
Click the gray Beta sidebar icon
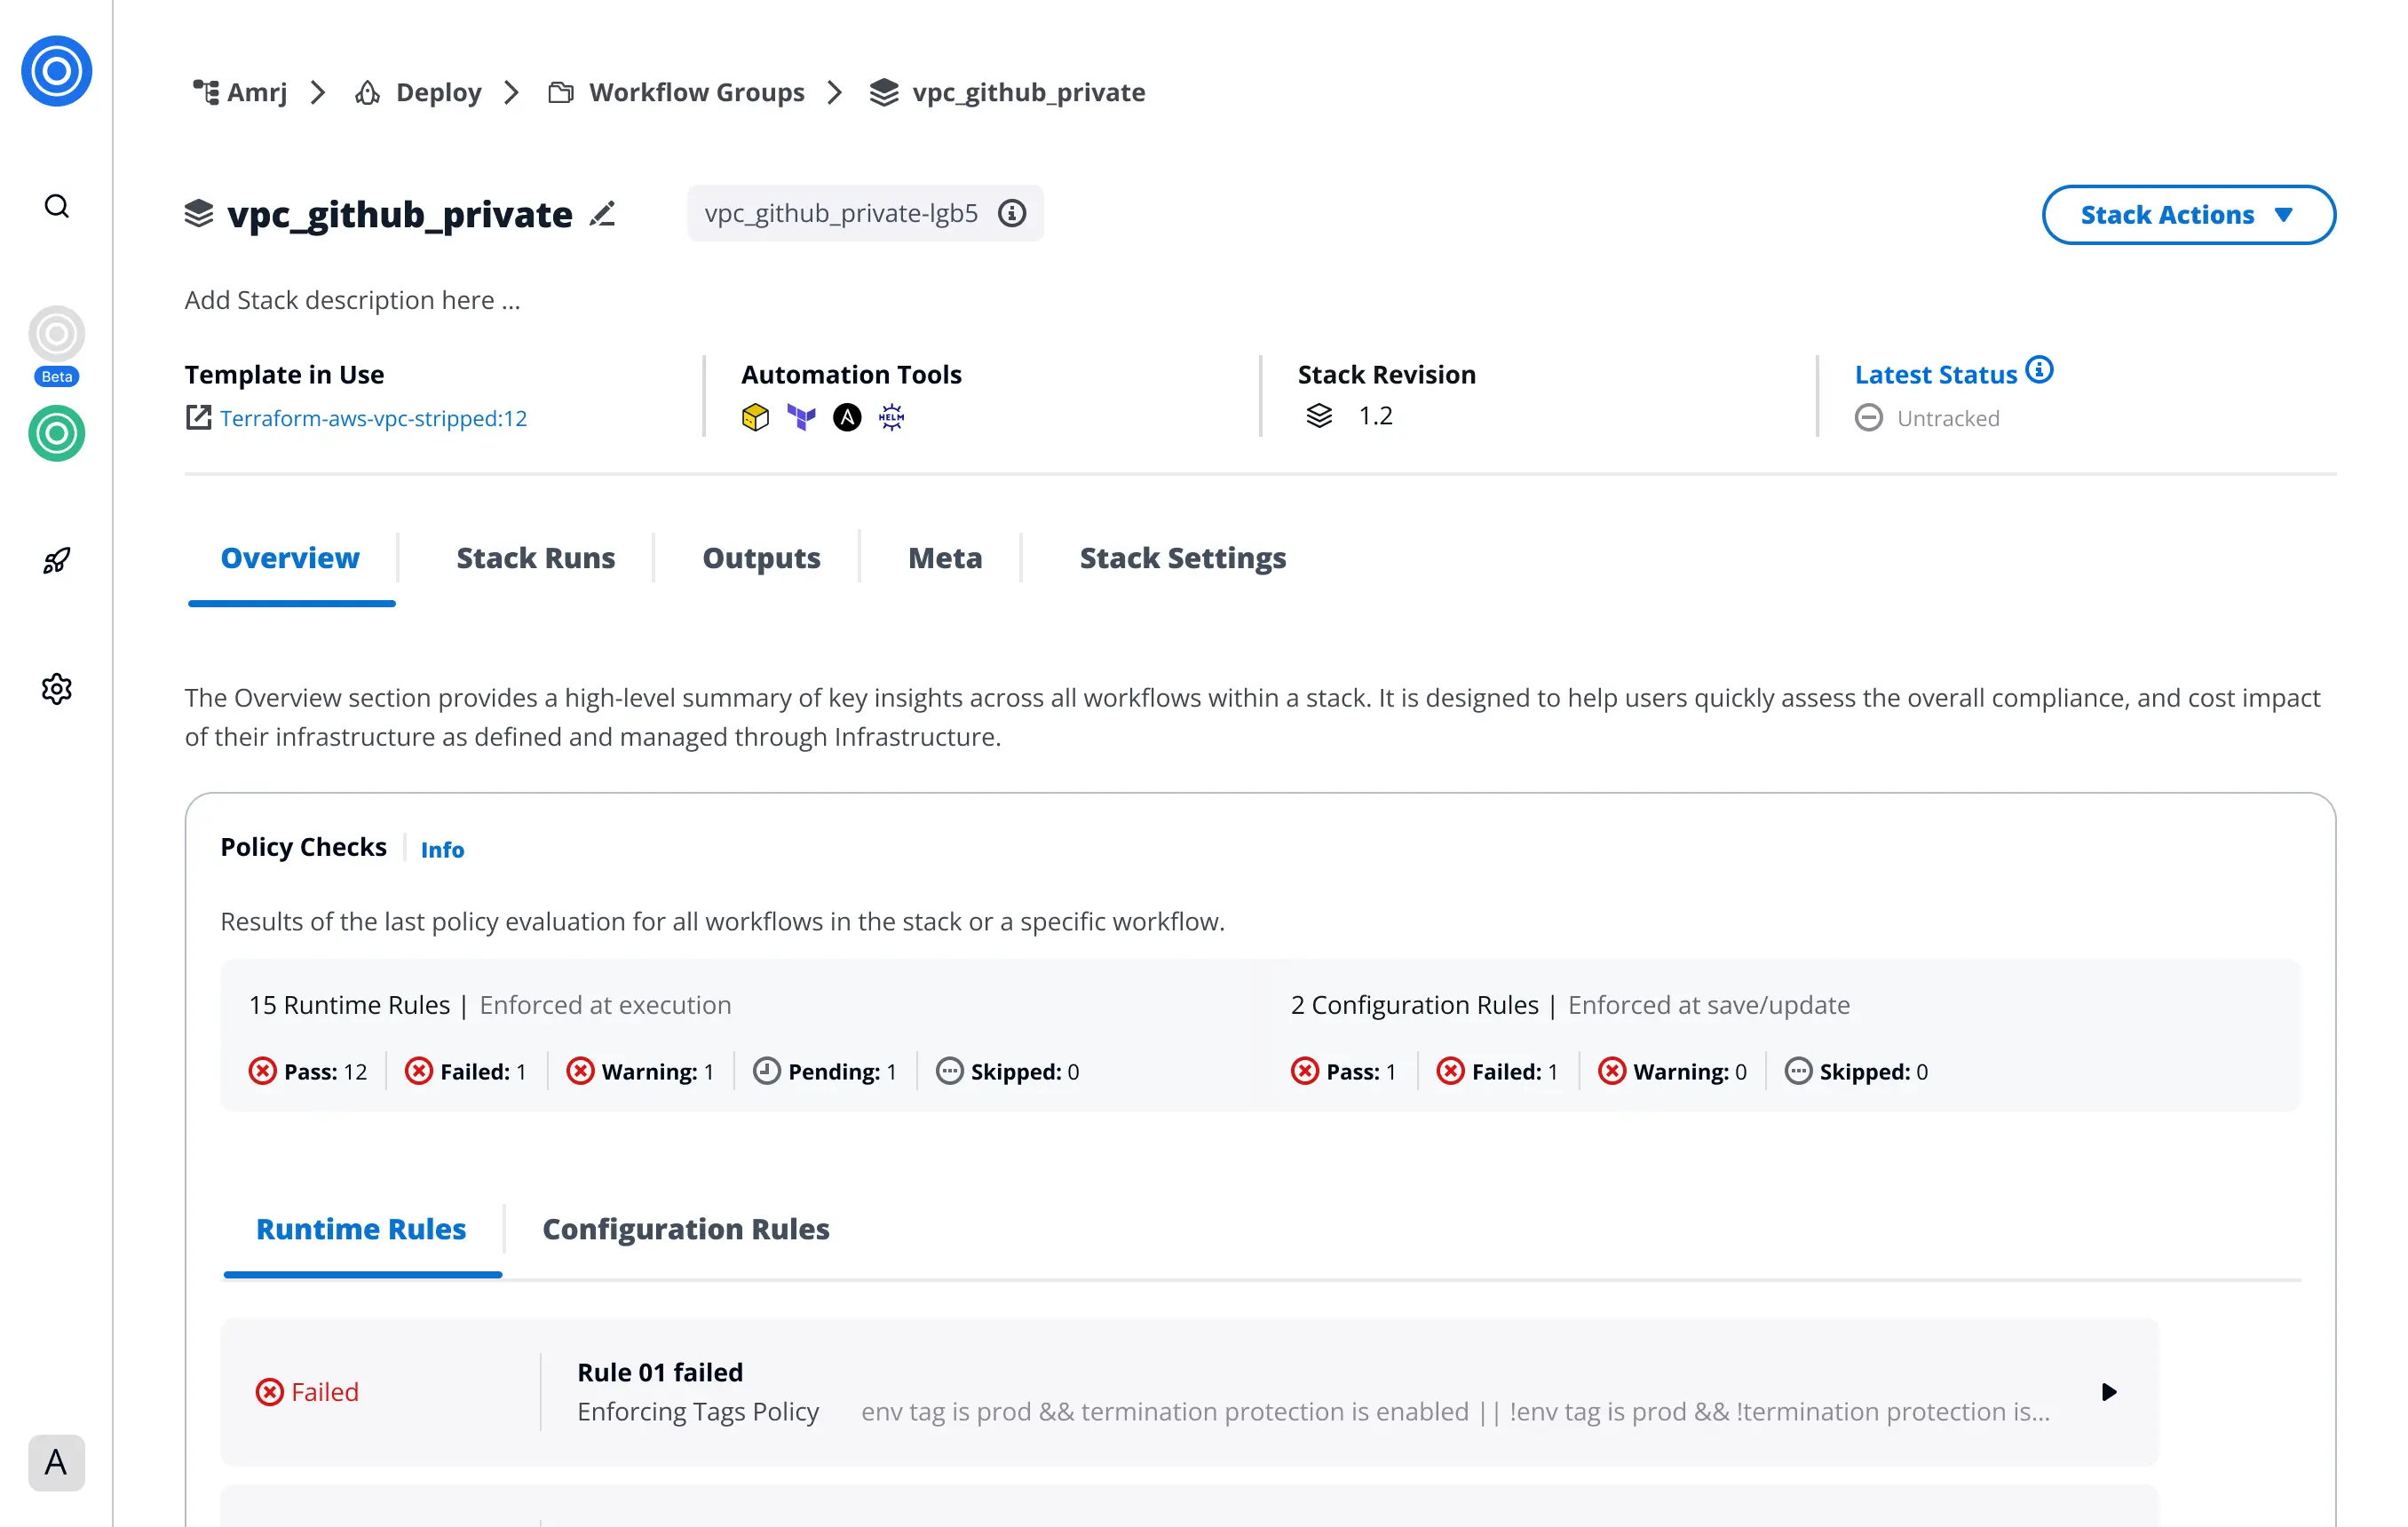point(57,335)
